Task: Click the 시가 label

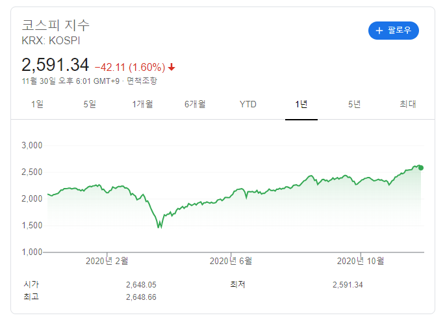Action: click(31, 284)
